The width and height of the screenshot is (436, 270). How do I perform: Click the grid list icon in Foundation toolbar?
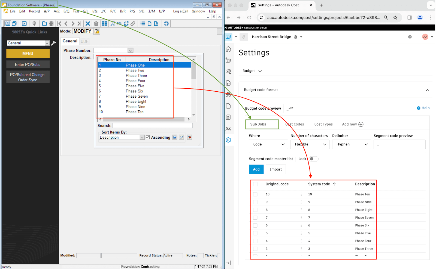point(104,24)
